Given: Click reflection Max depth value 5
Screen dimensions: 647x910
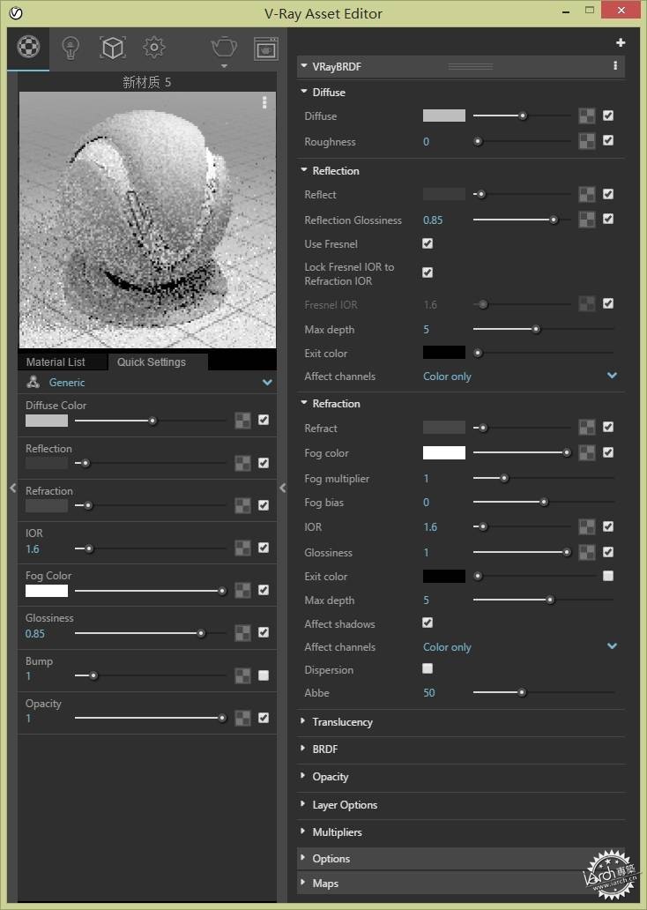Looking at the screenshot, I should click(427, 330).
